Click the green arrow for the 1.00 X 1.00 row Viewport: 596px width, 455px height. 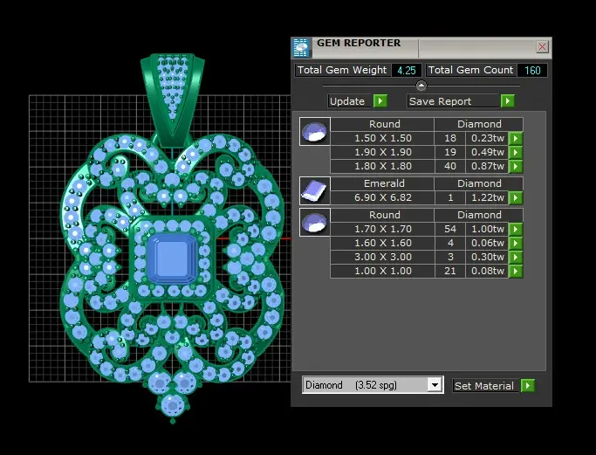[516, 271]
